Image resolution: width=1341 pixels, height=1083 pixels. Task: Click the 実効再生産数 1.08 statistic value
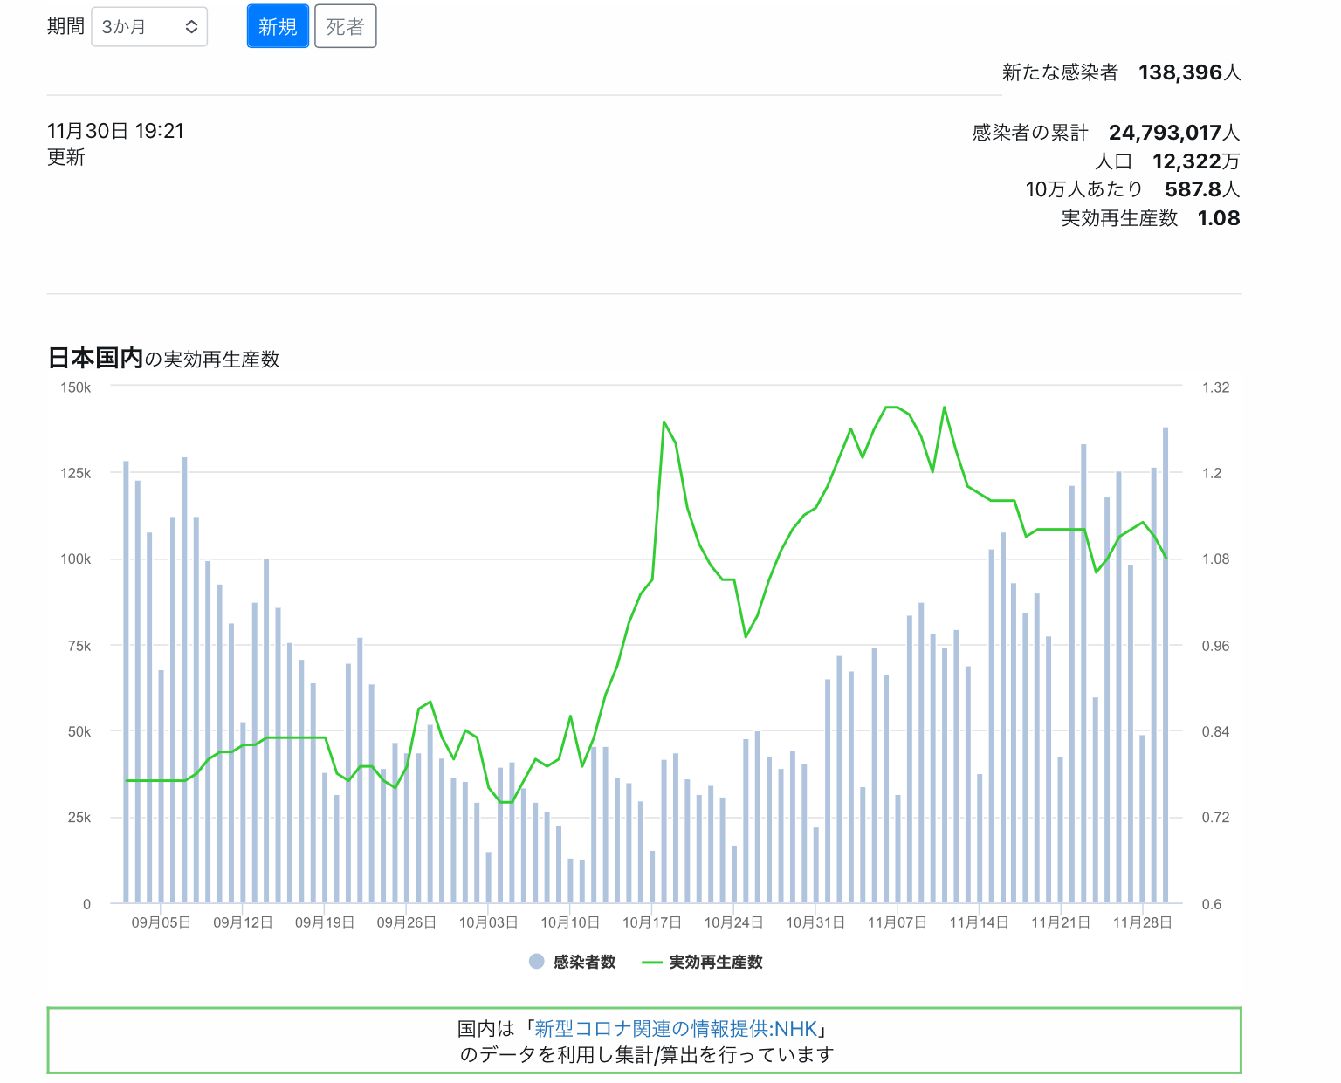click(x=1218, y=218)
